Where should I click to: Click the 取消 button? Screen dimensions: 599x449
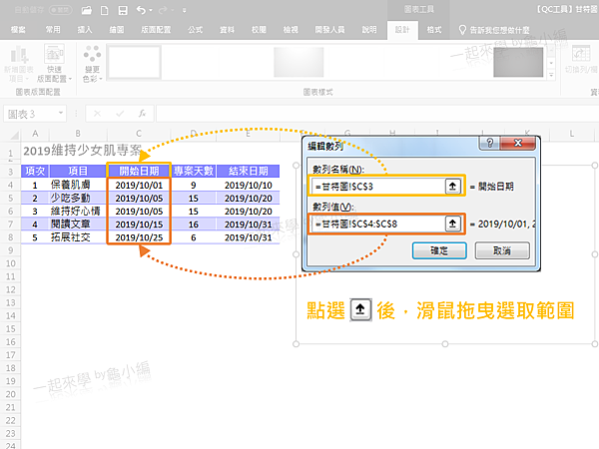502,250
